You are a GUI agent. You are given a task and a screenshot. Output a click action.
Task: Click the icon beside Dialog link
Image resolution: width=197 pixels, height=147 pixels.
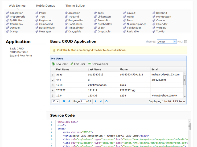coord(8,31)
